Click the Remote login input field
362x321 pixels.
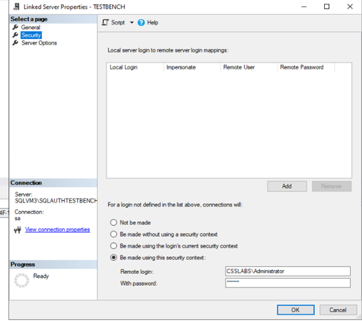(x=288, y=271)
